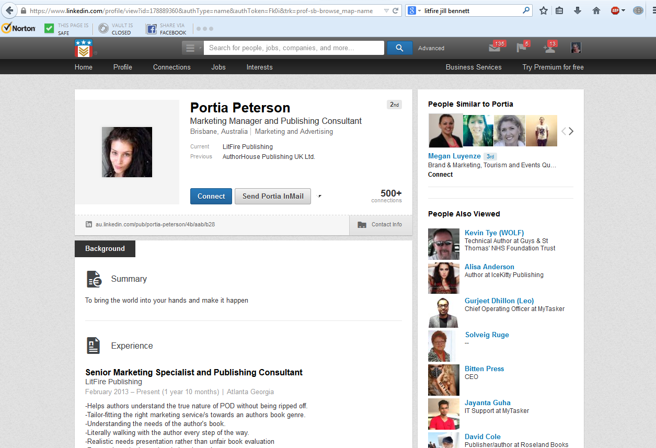Click the blue search magnifier button
The image size is (656, 448).
[x=399, y=48]
